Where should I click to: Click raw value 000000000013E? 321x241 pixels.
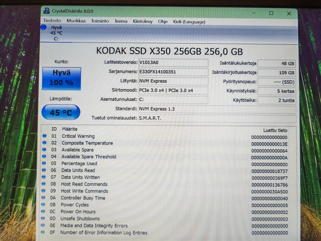pos(270,144)
